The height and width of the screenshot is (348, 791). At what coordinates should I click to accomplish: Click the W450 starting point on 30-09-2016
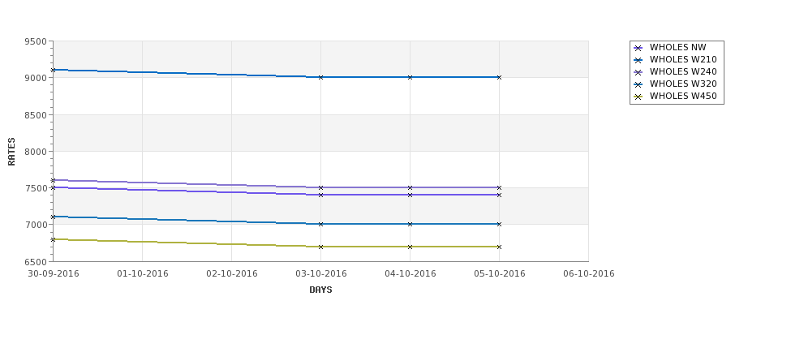[x=53, y=239]
